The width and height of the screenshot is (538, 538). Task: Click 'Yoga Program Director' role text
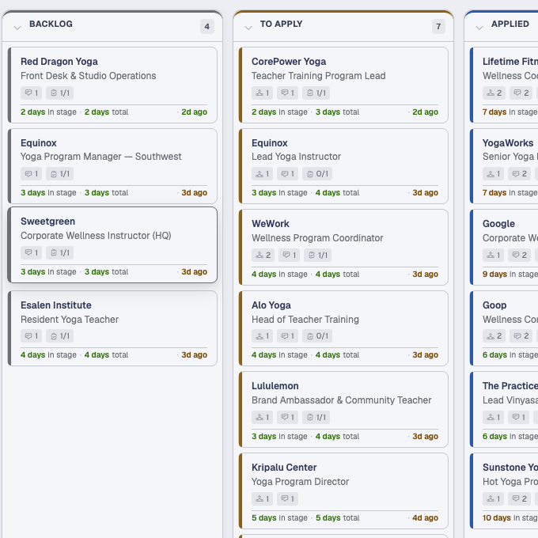(x=300, y=482)
